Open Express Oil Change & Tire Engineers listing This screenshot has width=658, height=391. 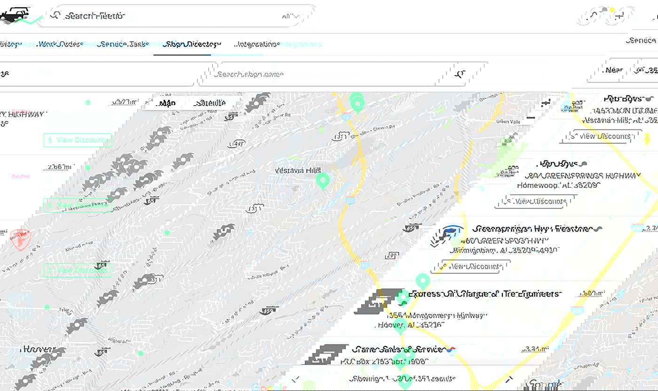484,293
